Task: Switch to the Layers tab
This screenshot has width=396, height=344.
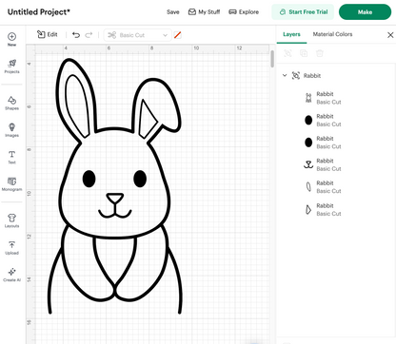Action: tap(291, 34)
